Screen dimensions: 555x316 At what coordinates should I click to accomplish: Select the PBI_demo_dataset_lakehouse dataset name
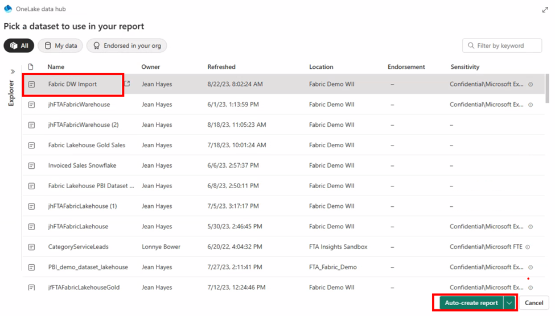coord(88,267)
